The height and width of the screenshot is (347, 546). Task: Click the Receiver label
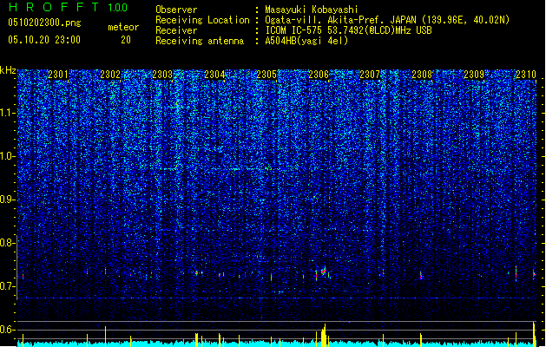point(176,30)
